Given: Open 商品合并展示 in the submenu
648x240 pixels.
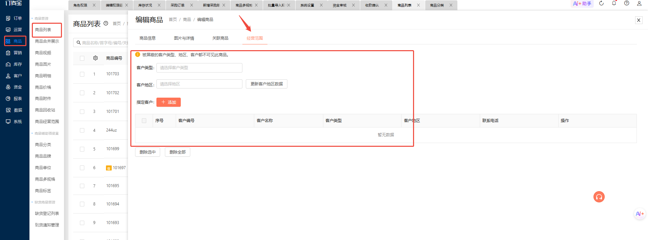Looking at the screenshot, I should [47, 41].
